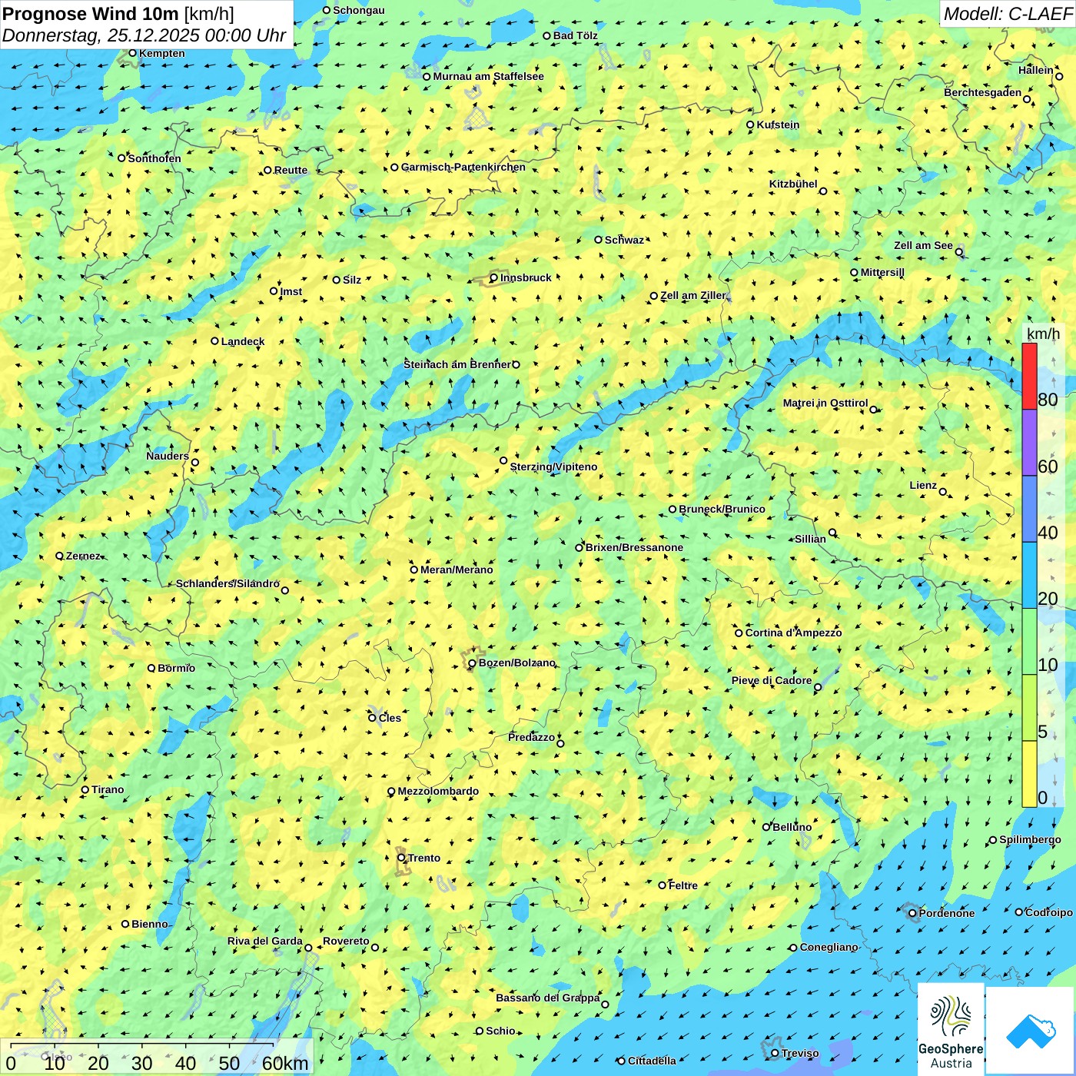The height and width of the screenshot is (1076, 1076).
Task: Click the 'Schlanders/Silandro' label
Action: (x=228, y=583)
